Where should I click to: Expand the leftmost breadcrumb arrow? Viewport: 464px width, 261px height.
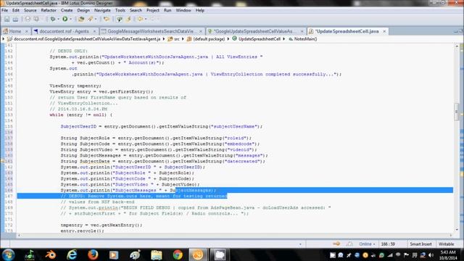[4, 39]
